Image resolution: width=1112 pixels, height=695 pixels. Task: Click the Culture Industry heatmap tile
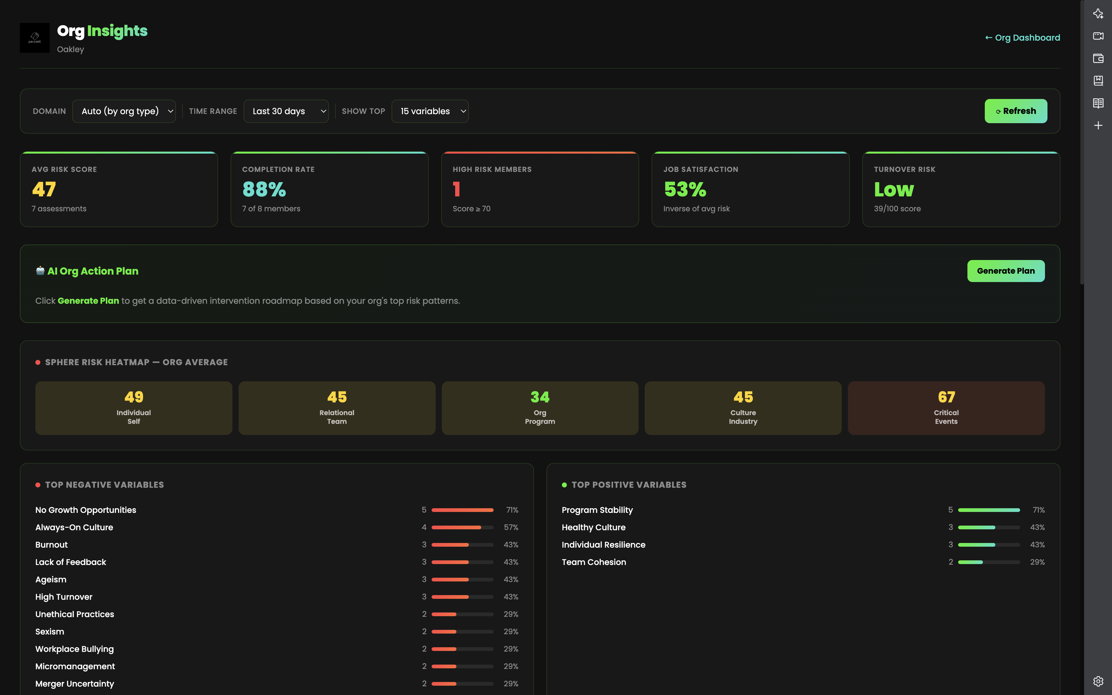coord(743,408)
